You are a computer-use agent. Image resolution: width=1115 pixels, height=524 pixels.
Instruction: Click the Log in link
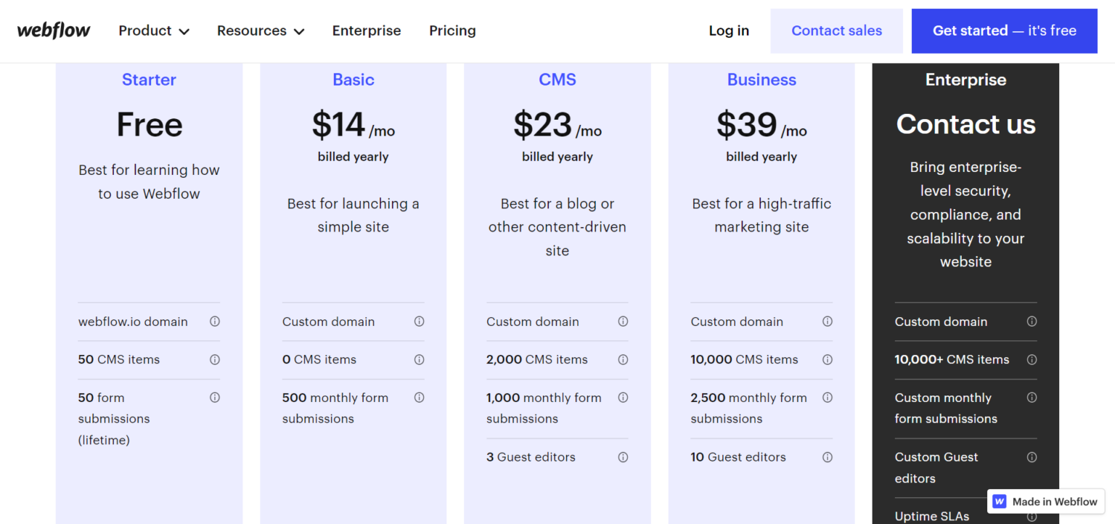coord(729,30)
